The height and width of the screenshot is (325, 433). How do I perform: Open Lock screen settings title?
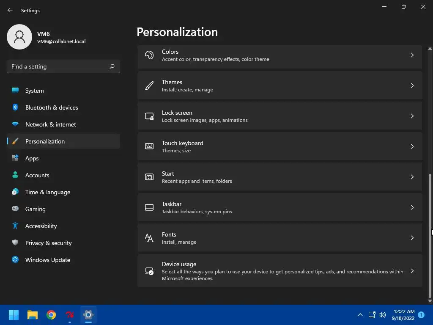[177, 113]
